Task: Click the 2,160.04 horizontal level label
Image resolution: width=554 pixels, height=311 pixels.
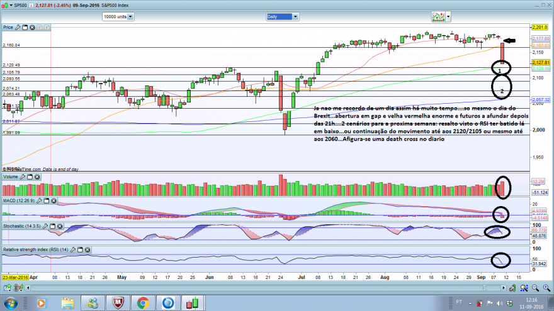Action: (x=11, y=45)
